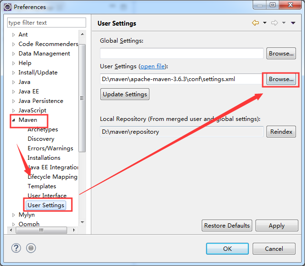This screenshot has width=305, height=266.
Task: Collapse the Maven tree node
Action: pyautogui.click(x=13, y=120)
